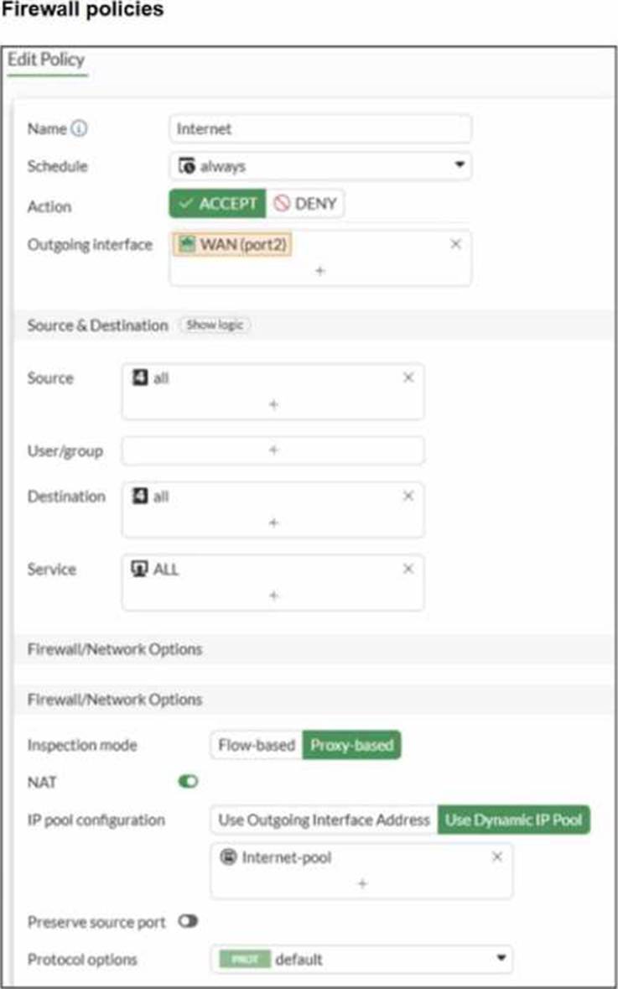Click the info icon next to Name
The width and height of the screenshot is (618, 989).
click(80, 129)
